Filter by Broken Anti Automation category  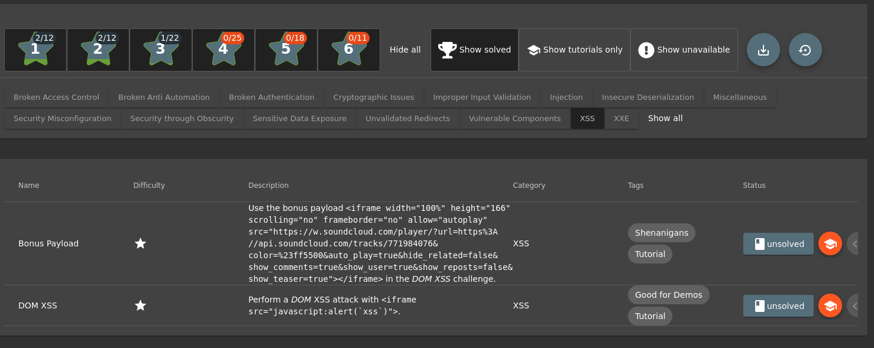[164, 97]
